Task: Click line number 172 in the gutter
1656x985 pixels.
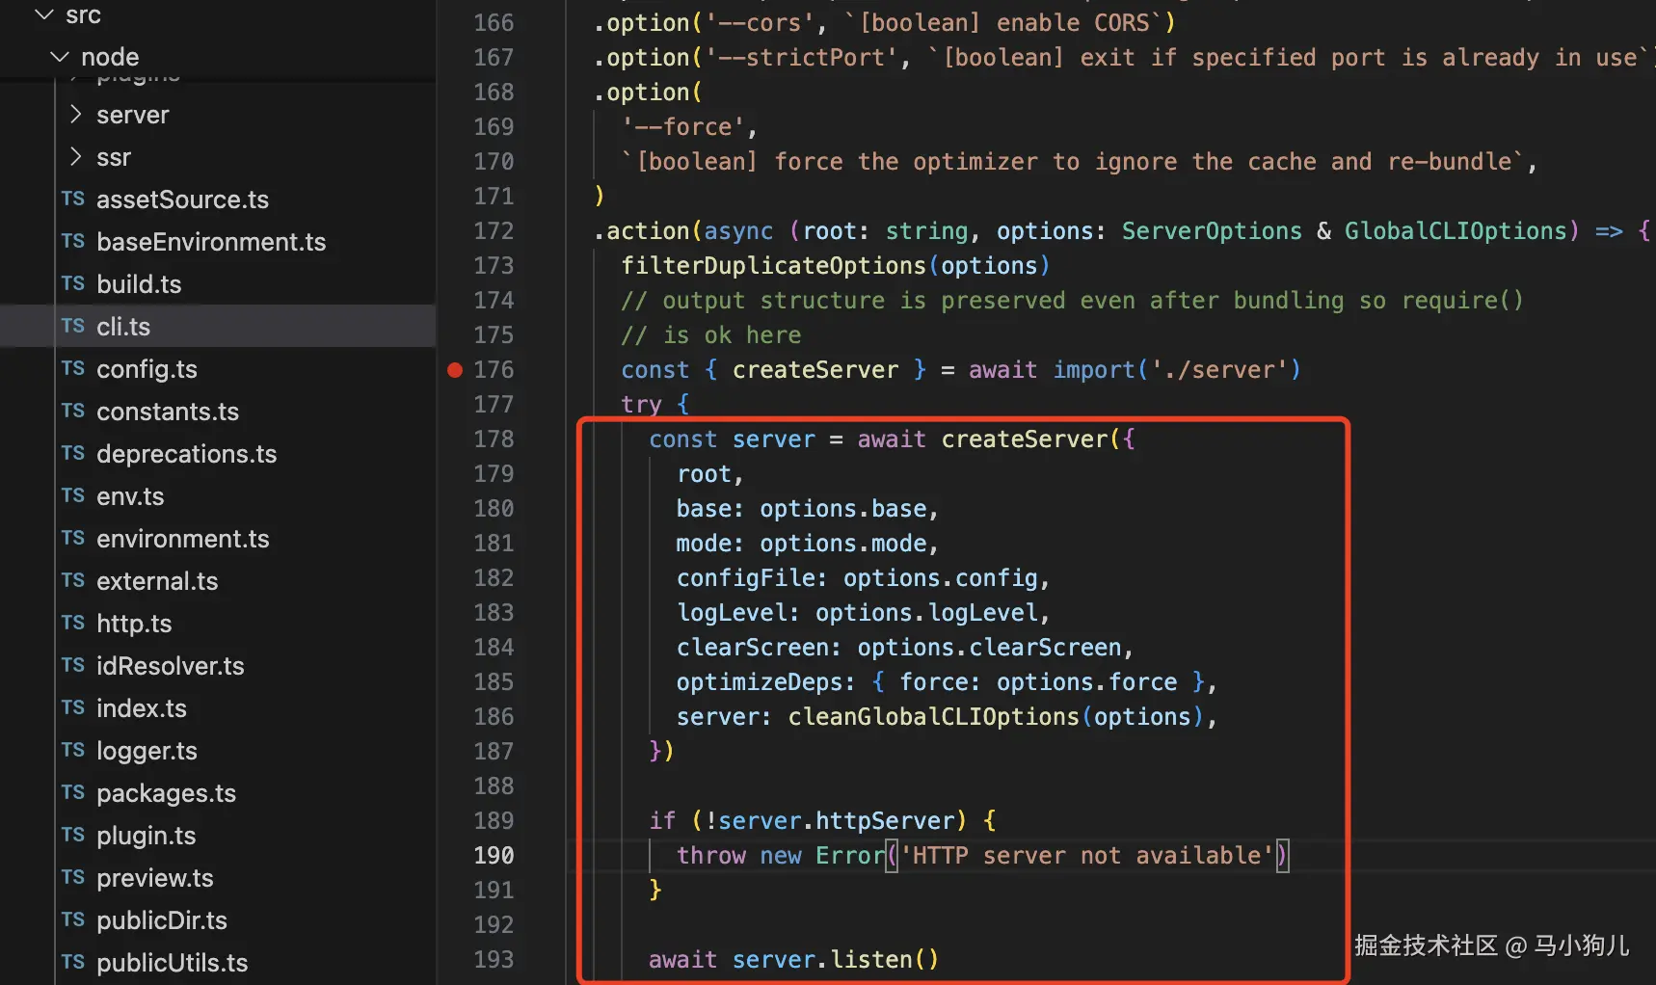Action: [x=494, y=230]
